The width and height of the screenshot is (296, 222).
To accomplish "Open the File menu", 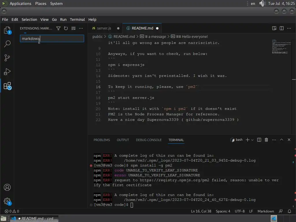I will coord(5,19).
